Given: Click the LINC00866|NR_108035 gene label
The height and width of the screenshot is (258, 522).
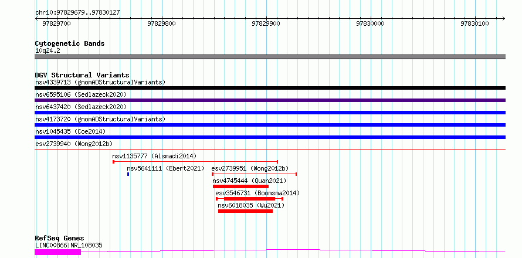Looking at the screenshot, I should point(69,246).
